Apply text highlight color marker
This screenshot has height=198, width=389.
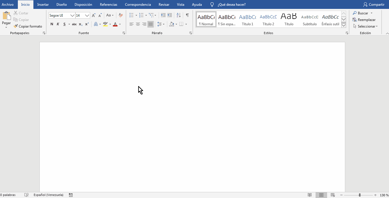point(105,24)
